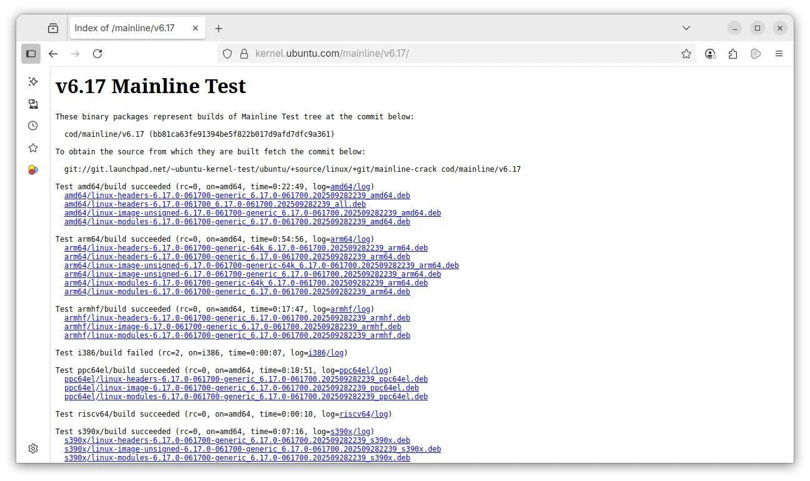
Task: Open history clock in sidebar
Action: pos(33,126)
